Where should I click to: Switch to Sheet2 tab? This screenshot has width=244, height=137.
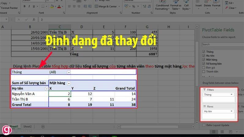coord(28,127)
